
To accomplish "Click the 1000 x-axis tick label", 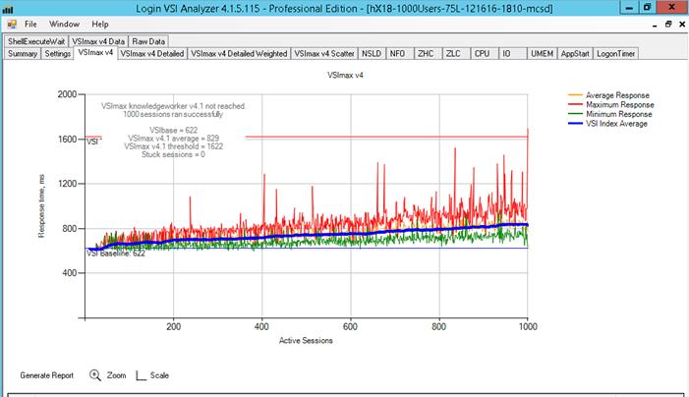I will tap(528, 326).
